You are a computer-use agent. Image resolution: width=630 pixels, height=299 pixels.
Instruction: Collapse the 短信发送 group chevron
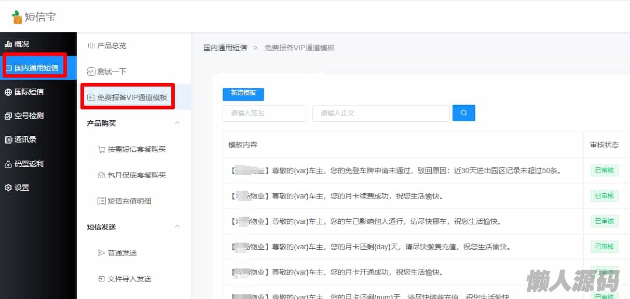177,226
